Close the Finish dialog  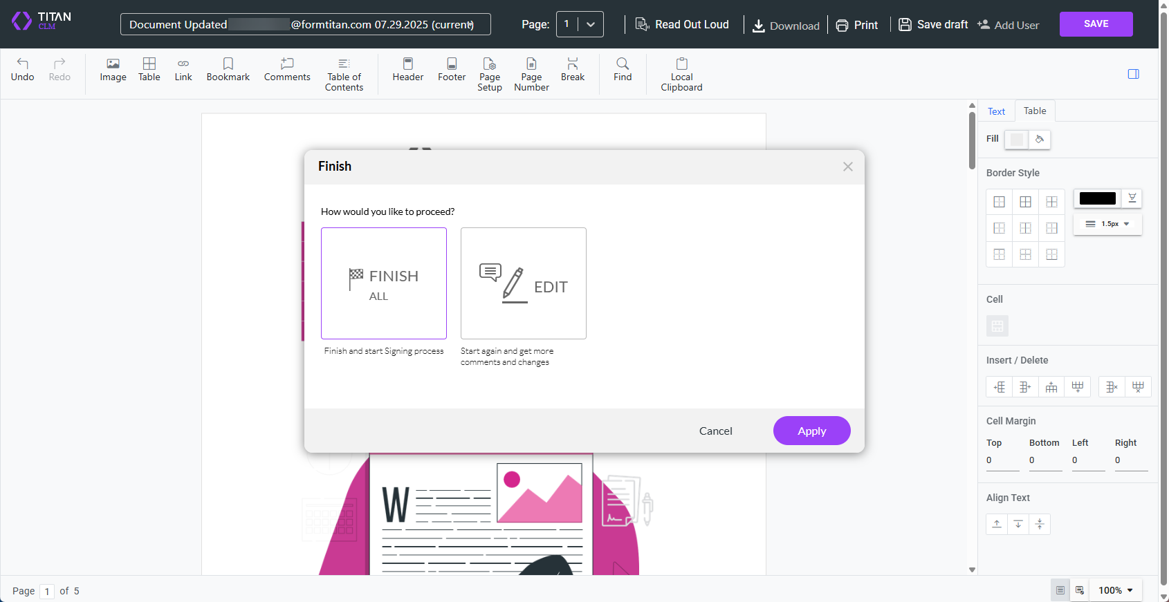tap(848, 167)
